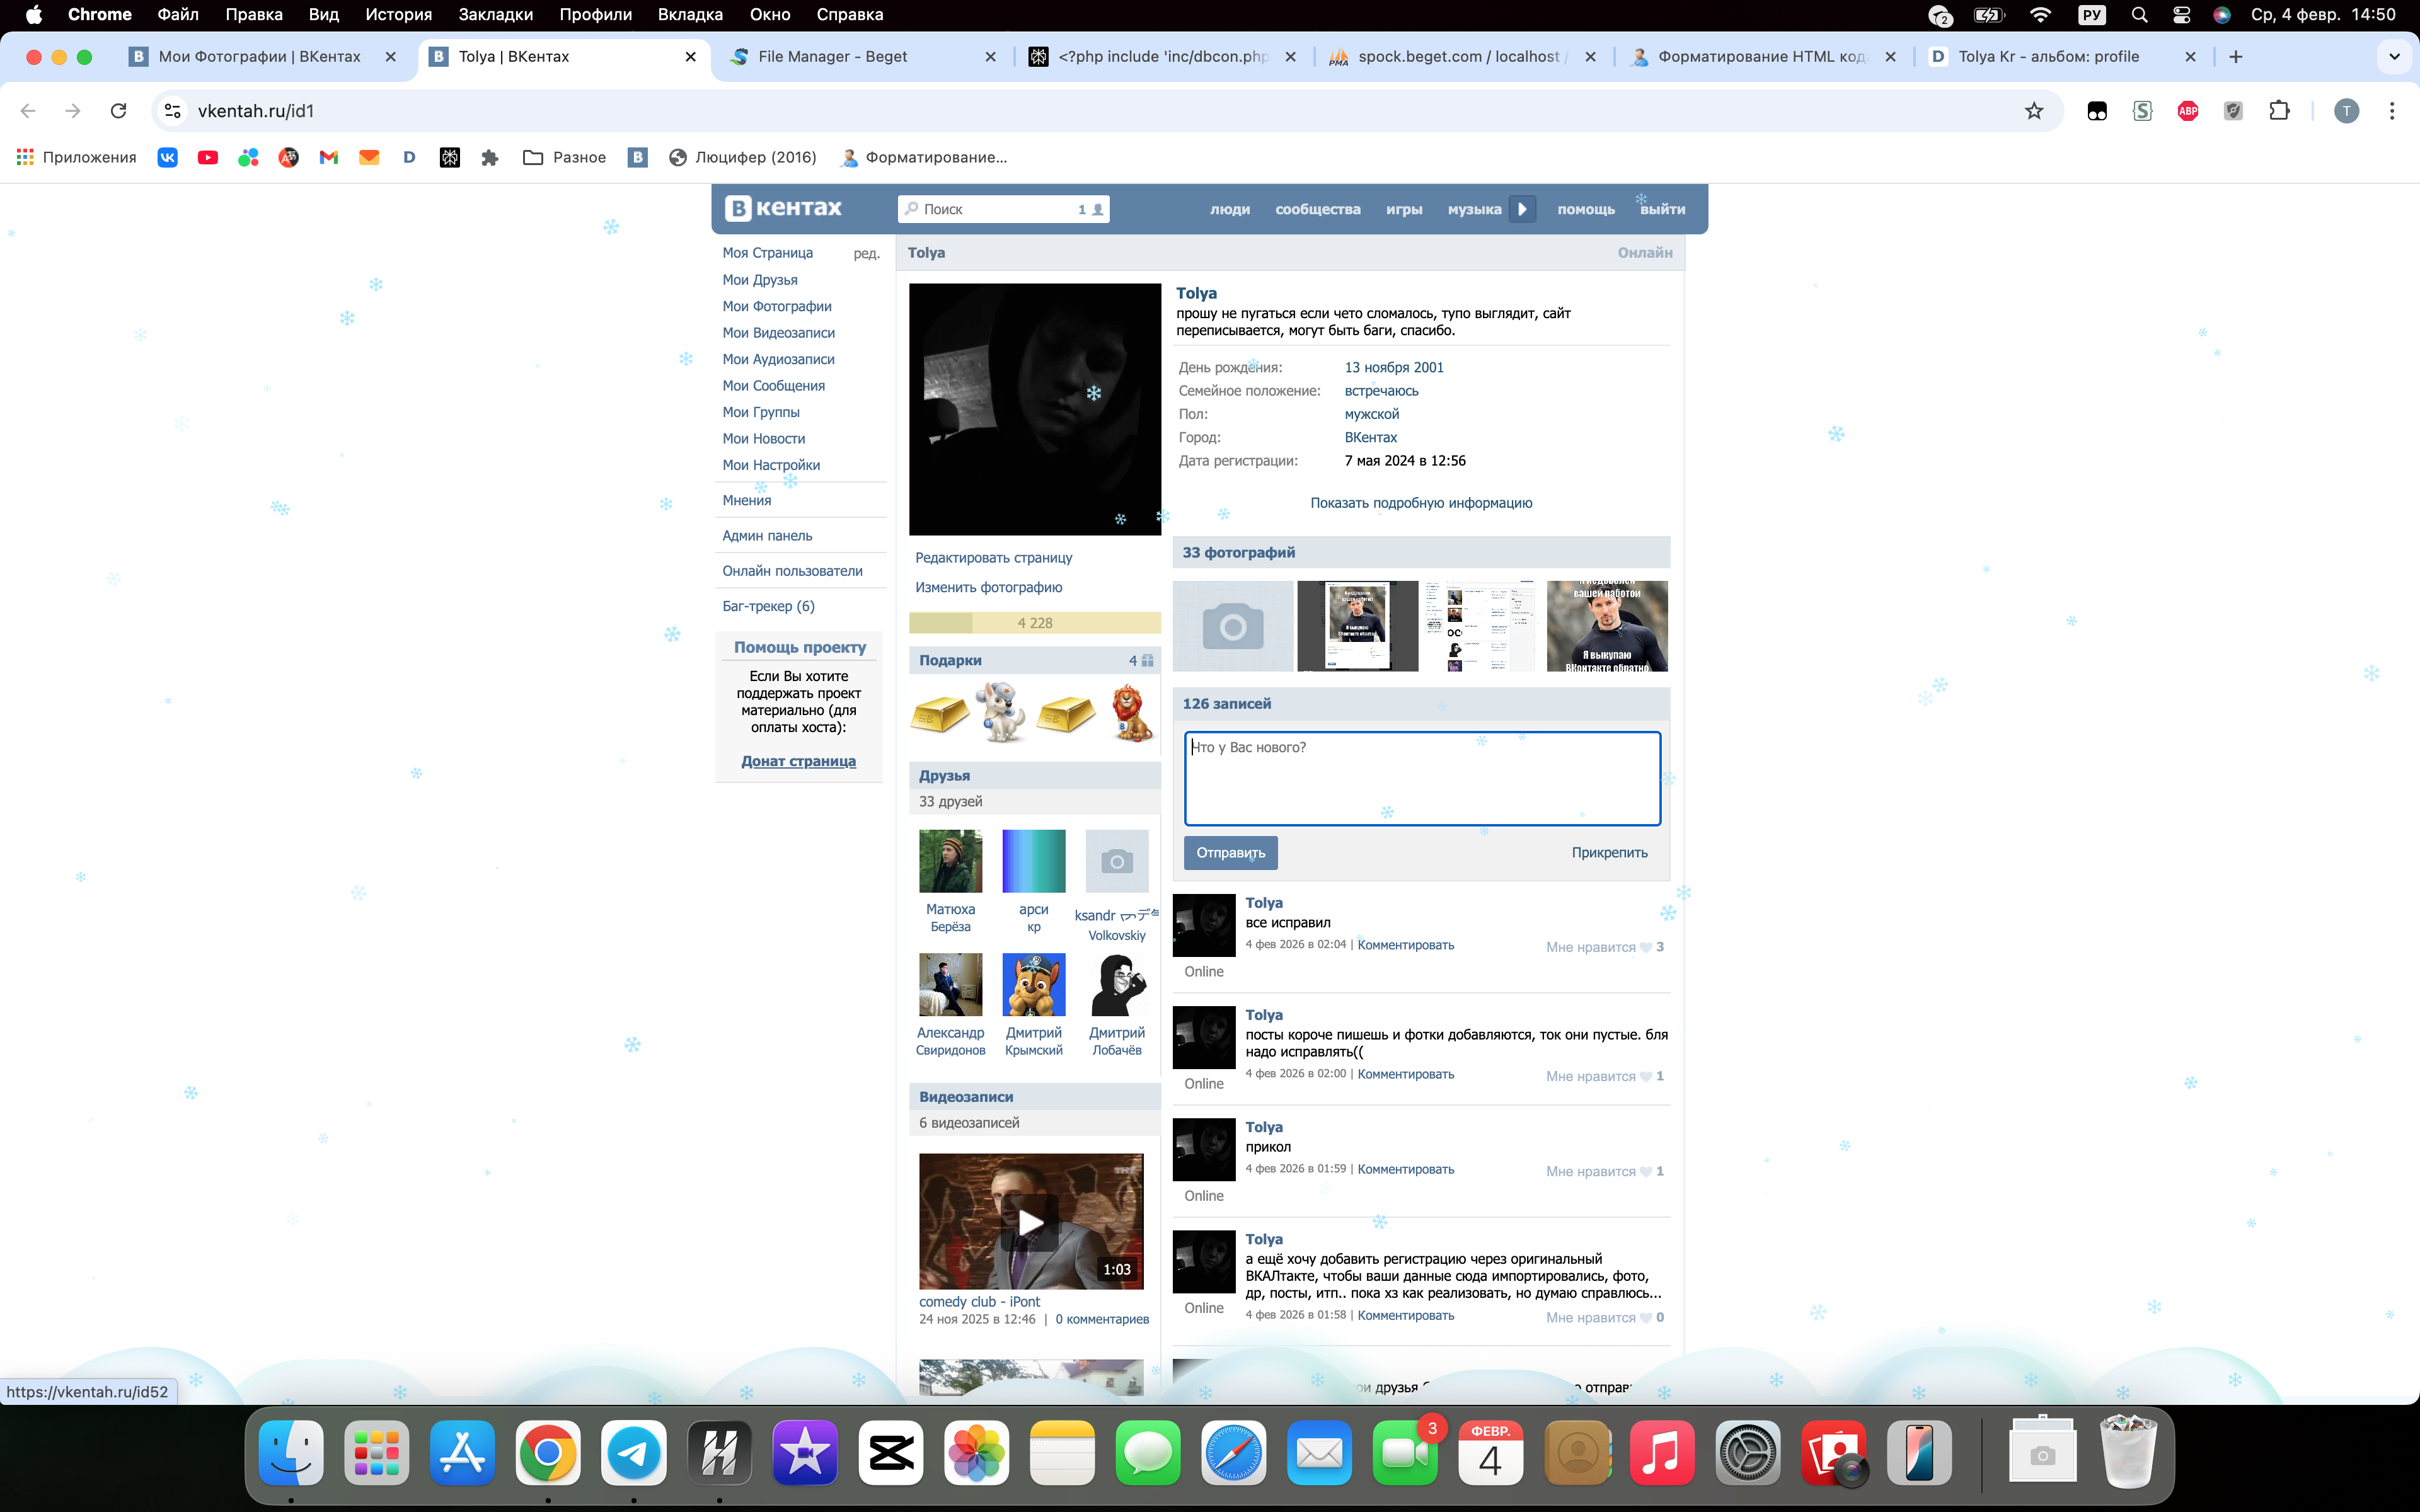Open the friends counter icon in the search box
Image resolution: width=2420 pixels, height=1512 pixels.
[x=1091, y=209]
